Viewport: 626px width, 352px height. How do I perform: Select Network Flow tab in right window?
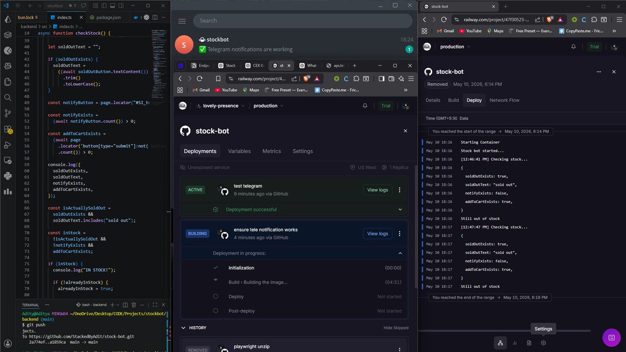[504, 100]
